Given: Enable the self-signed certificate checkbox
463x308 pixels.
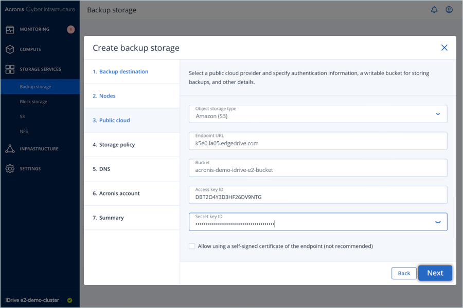Looking at the screenshot, I should coord(192,246).
